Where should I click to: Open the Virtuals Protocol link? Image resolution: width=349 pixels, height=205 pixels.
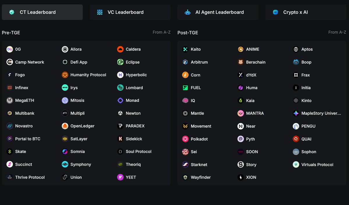(x=317, y=165)
